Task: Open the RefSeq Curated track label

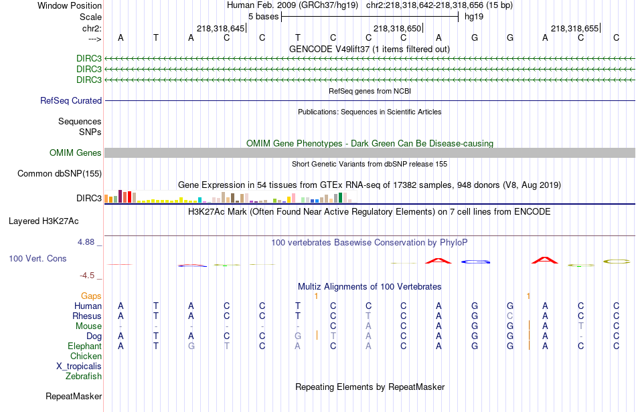Action: pyautogui.click(x=71, y=100)
